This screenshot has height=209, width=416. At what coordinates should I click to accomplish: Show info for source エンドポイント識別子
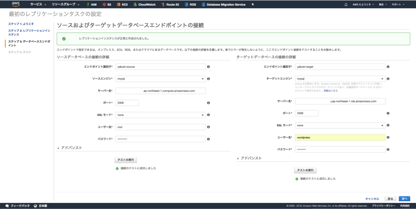pyautogui.click(x=208, y=67)
